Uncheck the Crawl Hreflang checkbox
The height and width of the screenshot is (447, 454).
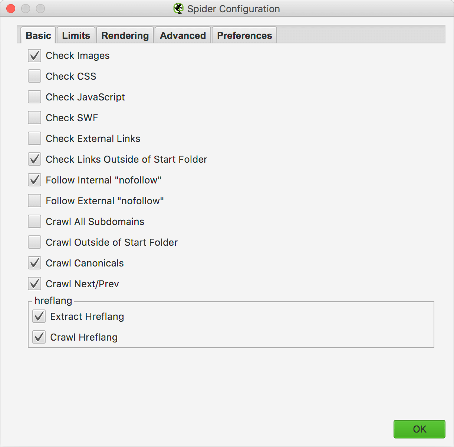(39, 337)
